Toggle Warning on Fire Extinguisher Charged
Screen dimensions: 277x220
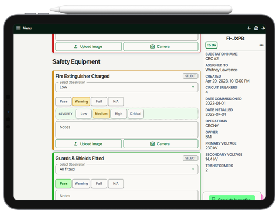tap(81, 101)
